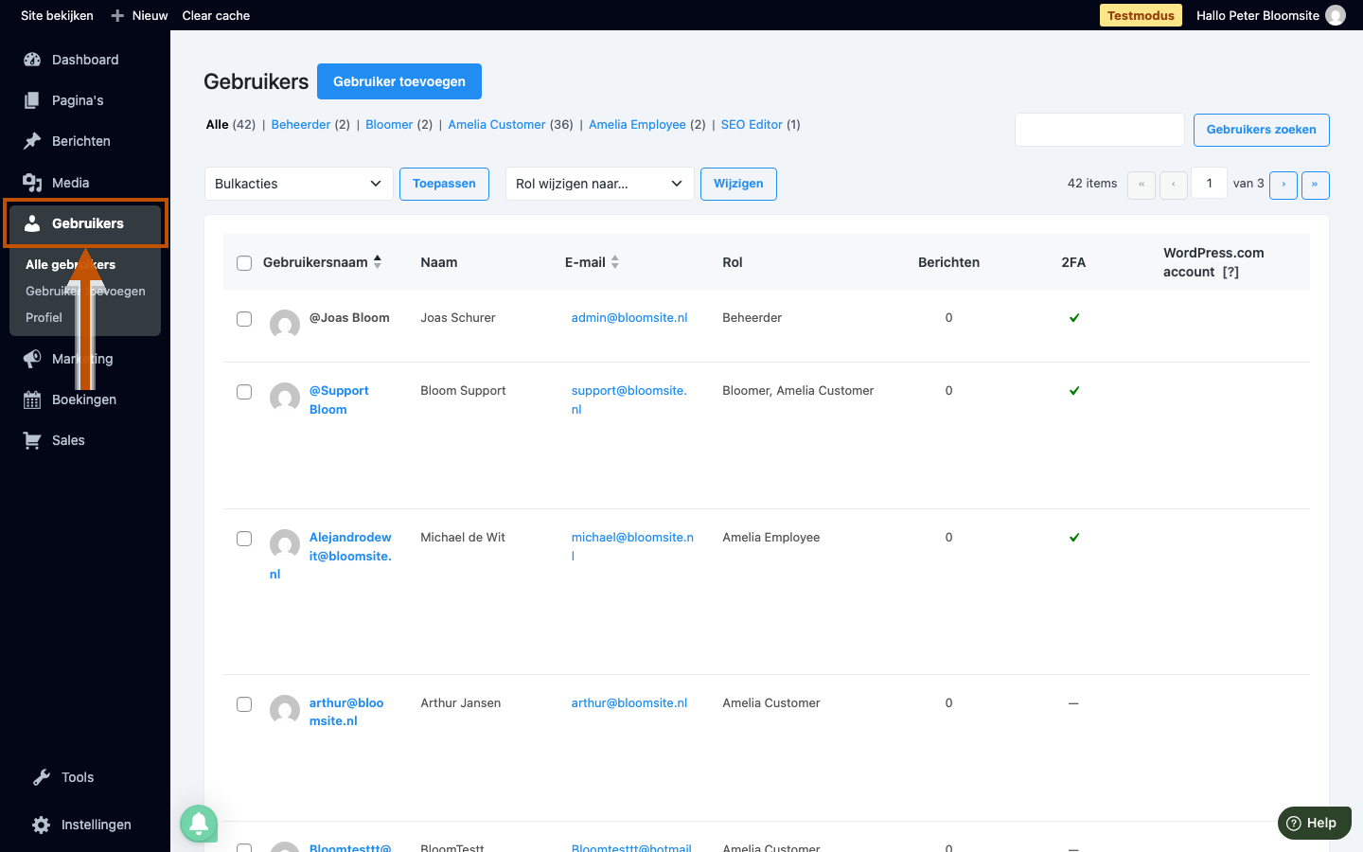Show all users with the Alle filter
The height and width of the screenshot is (852, 1363).
218,125
